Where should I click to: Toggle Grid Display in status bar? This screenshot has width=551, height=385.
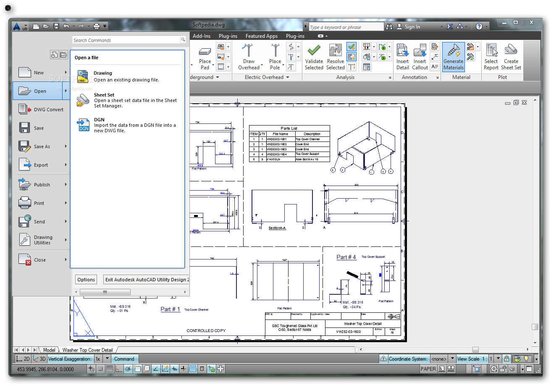pos(109,369)
